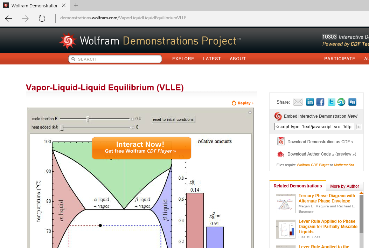Image resolution: width=369 pixels, height=248 pixels.
Task: Click the heat added slider handle
Action: pos(62,128)
